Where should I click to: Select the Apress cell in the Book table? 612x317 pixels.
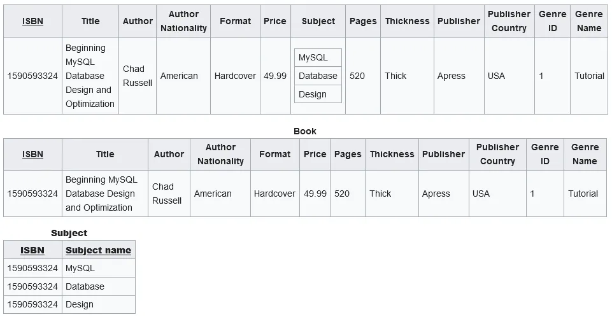pos(436,194)
